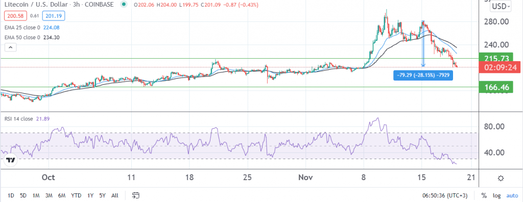Collapse the indicator legend with chevron button
Viewport: 523px width, 202px height.
pos(10,47)
